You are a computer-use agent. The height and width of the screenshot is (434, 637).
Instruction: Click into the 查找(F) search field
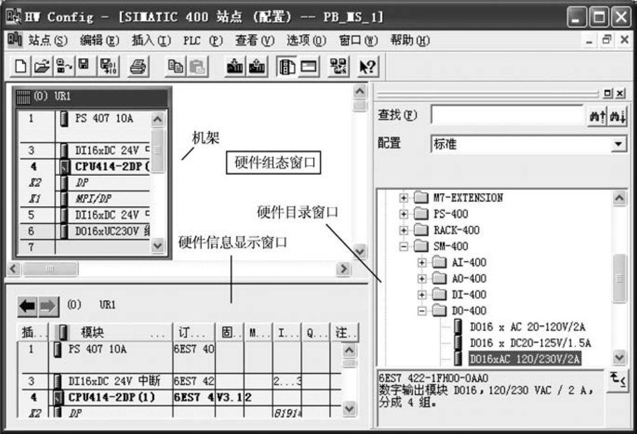click(x=507, y=115)
